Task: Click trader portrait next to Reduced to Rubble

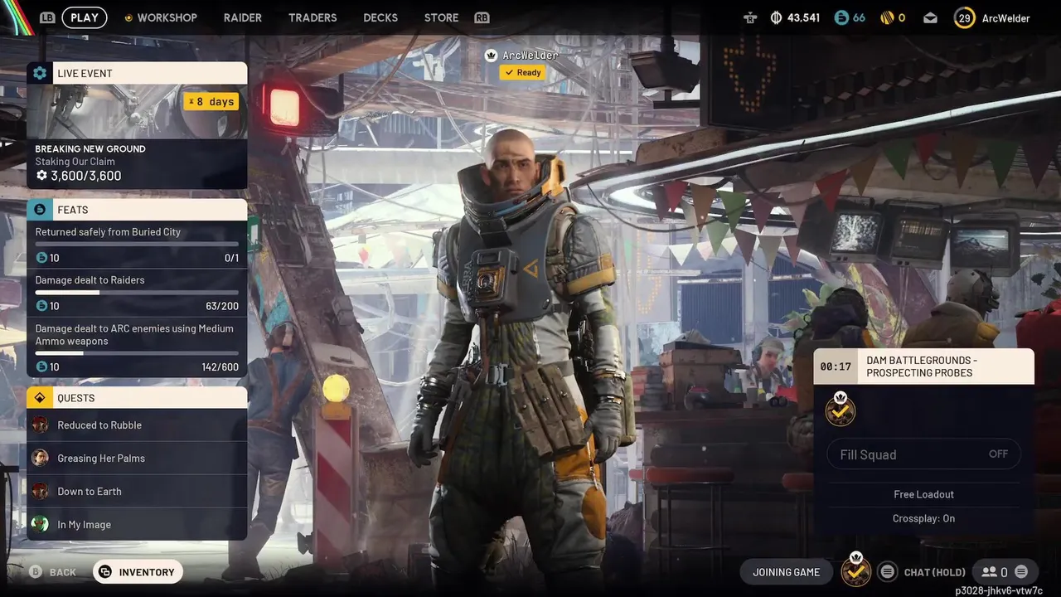Action: pyautogui.click(x=40, y=425)
